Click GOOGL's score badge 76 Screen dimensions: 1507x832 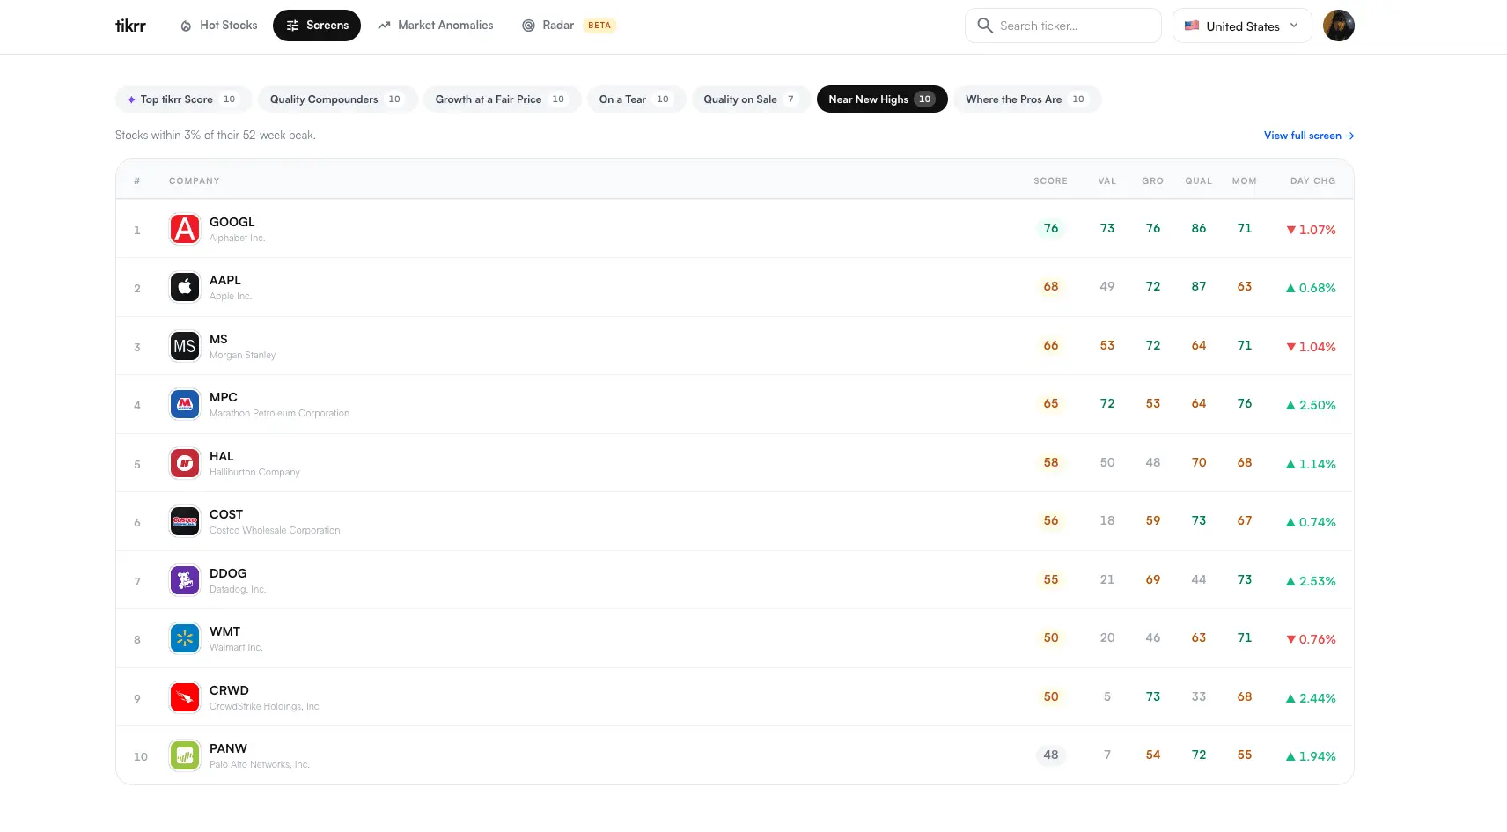pos(1051,228)
